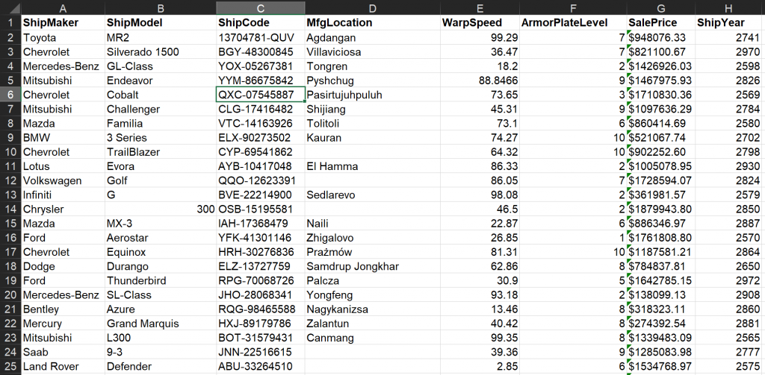Select SalePrice cell $1761808.80

click(x=661, y=238)
